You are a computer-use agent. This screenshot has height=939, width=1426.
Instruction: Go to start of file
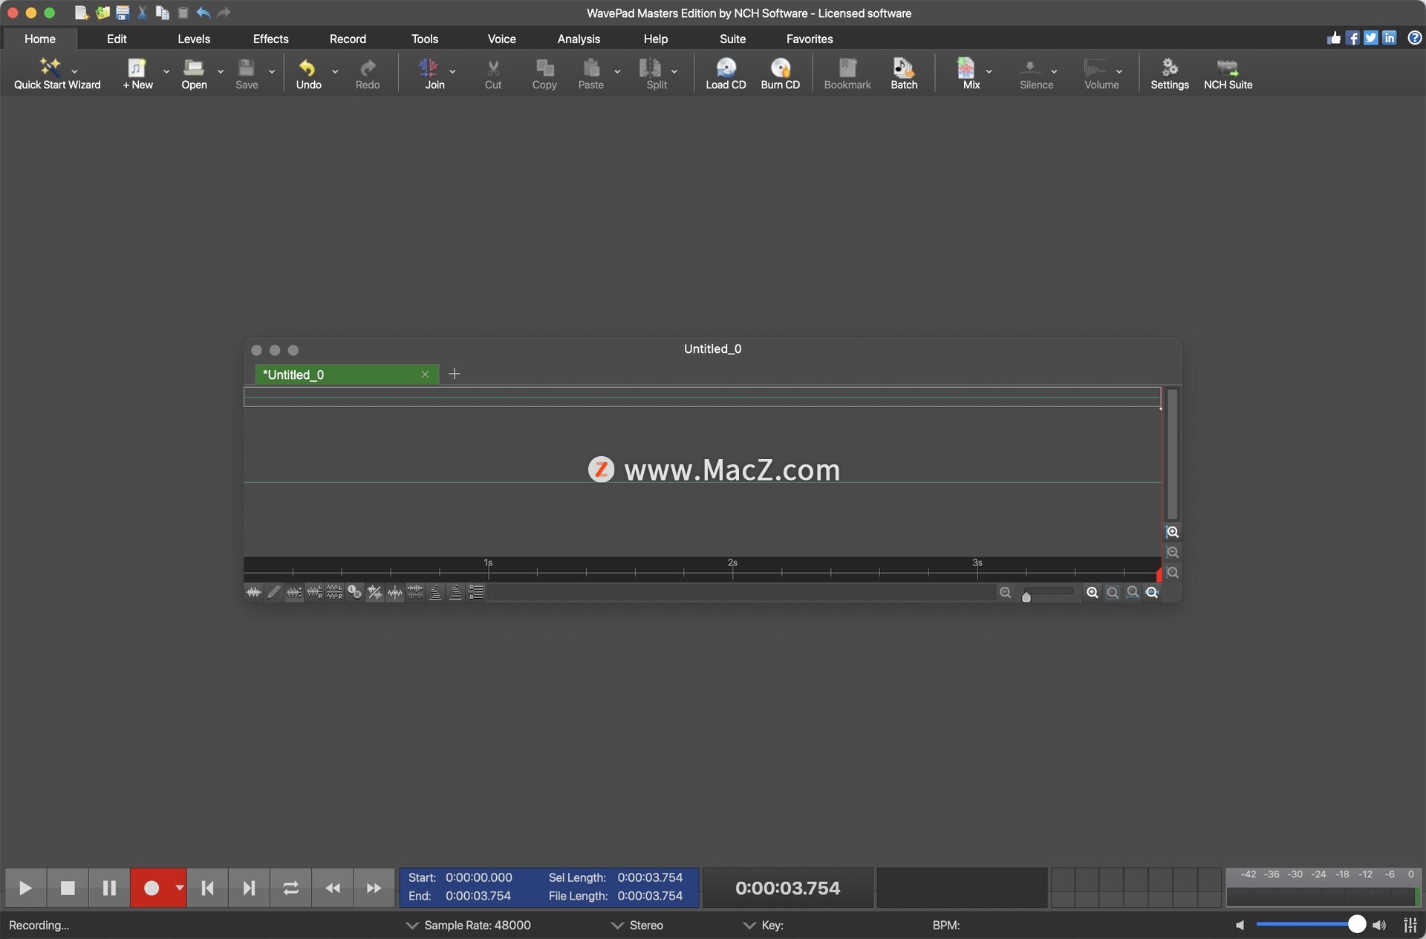click(207, 888)
